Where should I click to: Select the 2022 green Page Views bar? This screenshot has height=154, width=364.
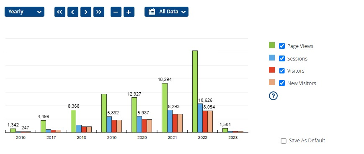[195, 91]
